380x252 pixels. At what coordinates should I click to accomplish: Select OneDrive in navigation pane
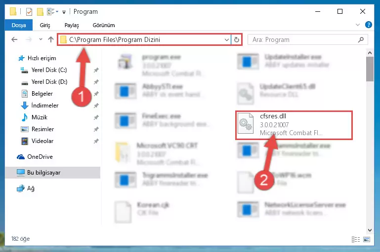click(x=35, y=157)
